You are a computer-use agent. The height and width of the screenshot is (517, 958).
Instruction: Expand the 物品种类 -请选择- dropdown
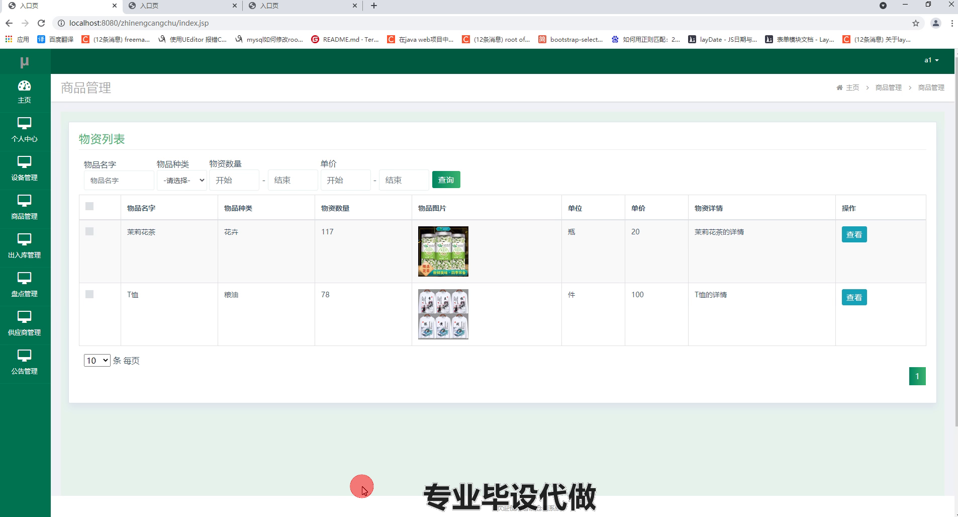pyautogui.click(x=182, y=180)
